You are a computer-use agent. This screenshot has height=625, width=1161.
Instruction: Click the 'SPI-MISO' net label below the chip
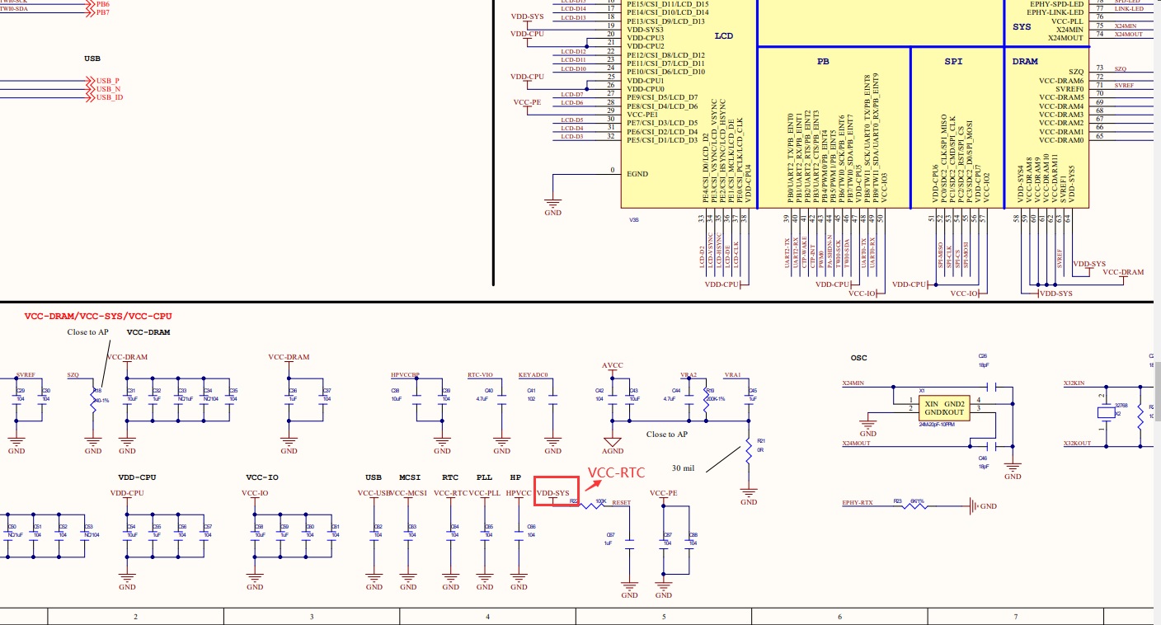click(941, 253)
